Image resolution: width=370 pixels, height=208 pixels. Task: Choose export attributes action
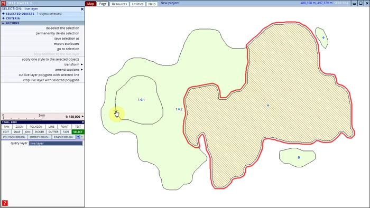pyautogui.click(x=67, y=44)
